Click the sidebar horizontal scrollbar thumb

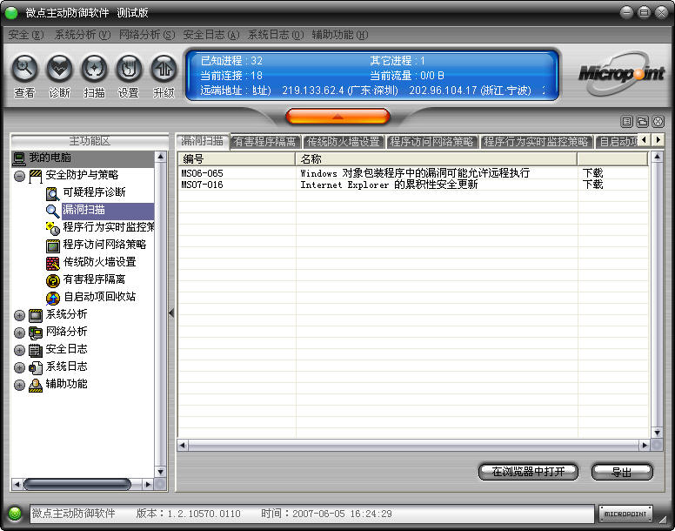77,485
